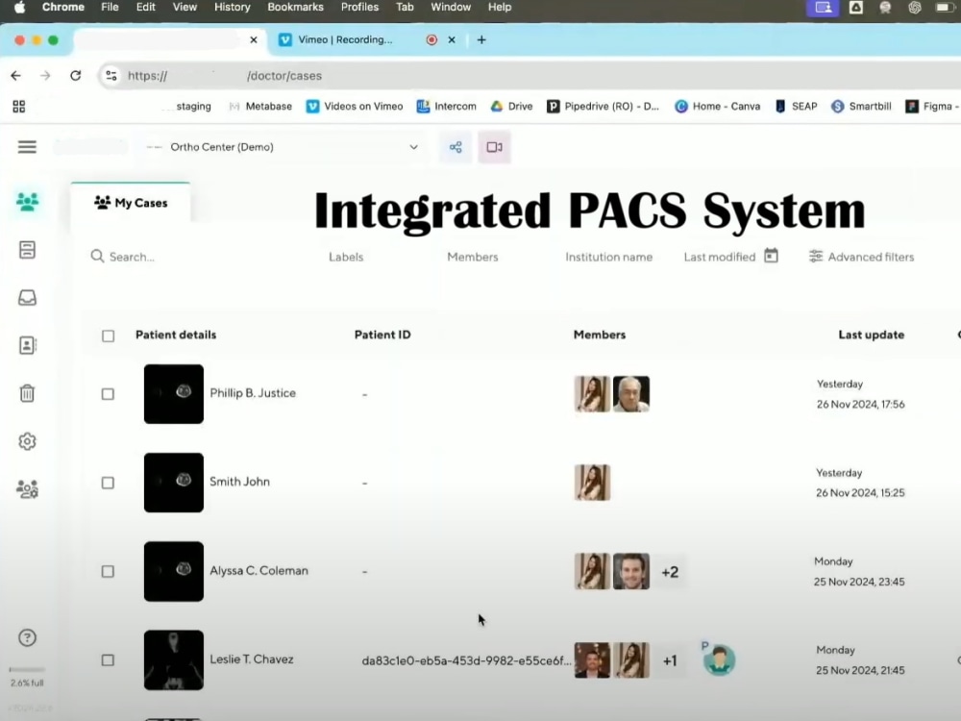This screenshot has width=961, height=721.
Task: Click the share icon next to Ortho Center
Action: pos(456,147)
